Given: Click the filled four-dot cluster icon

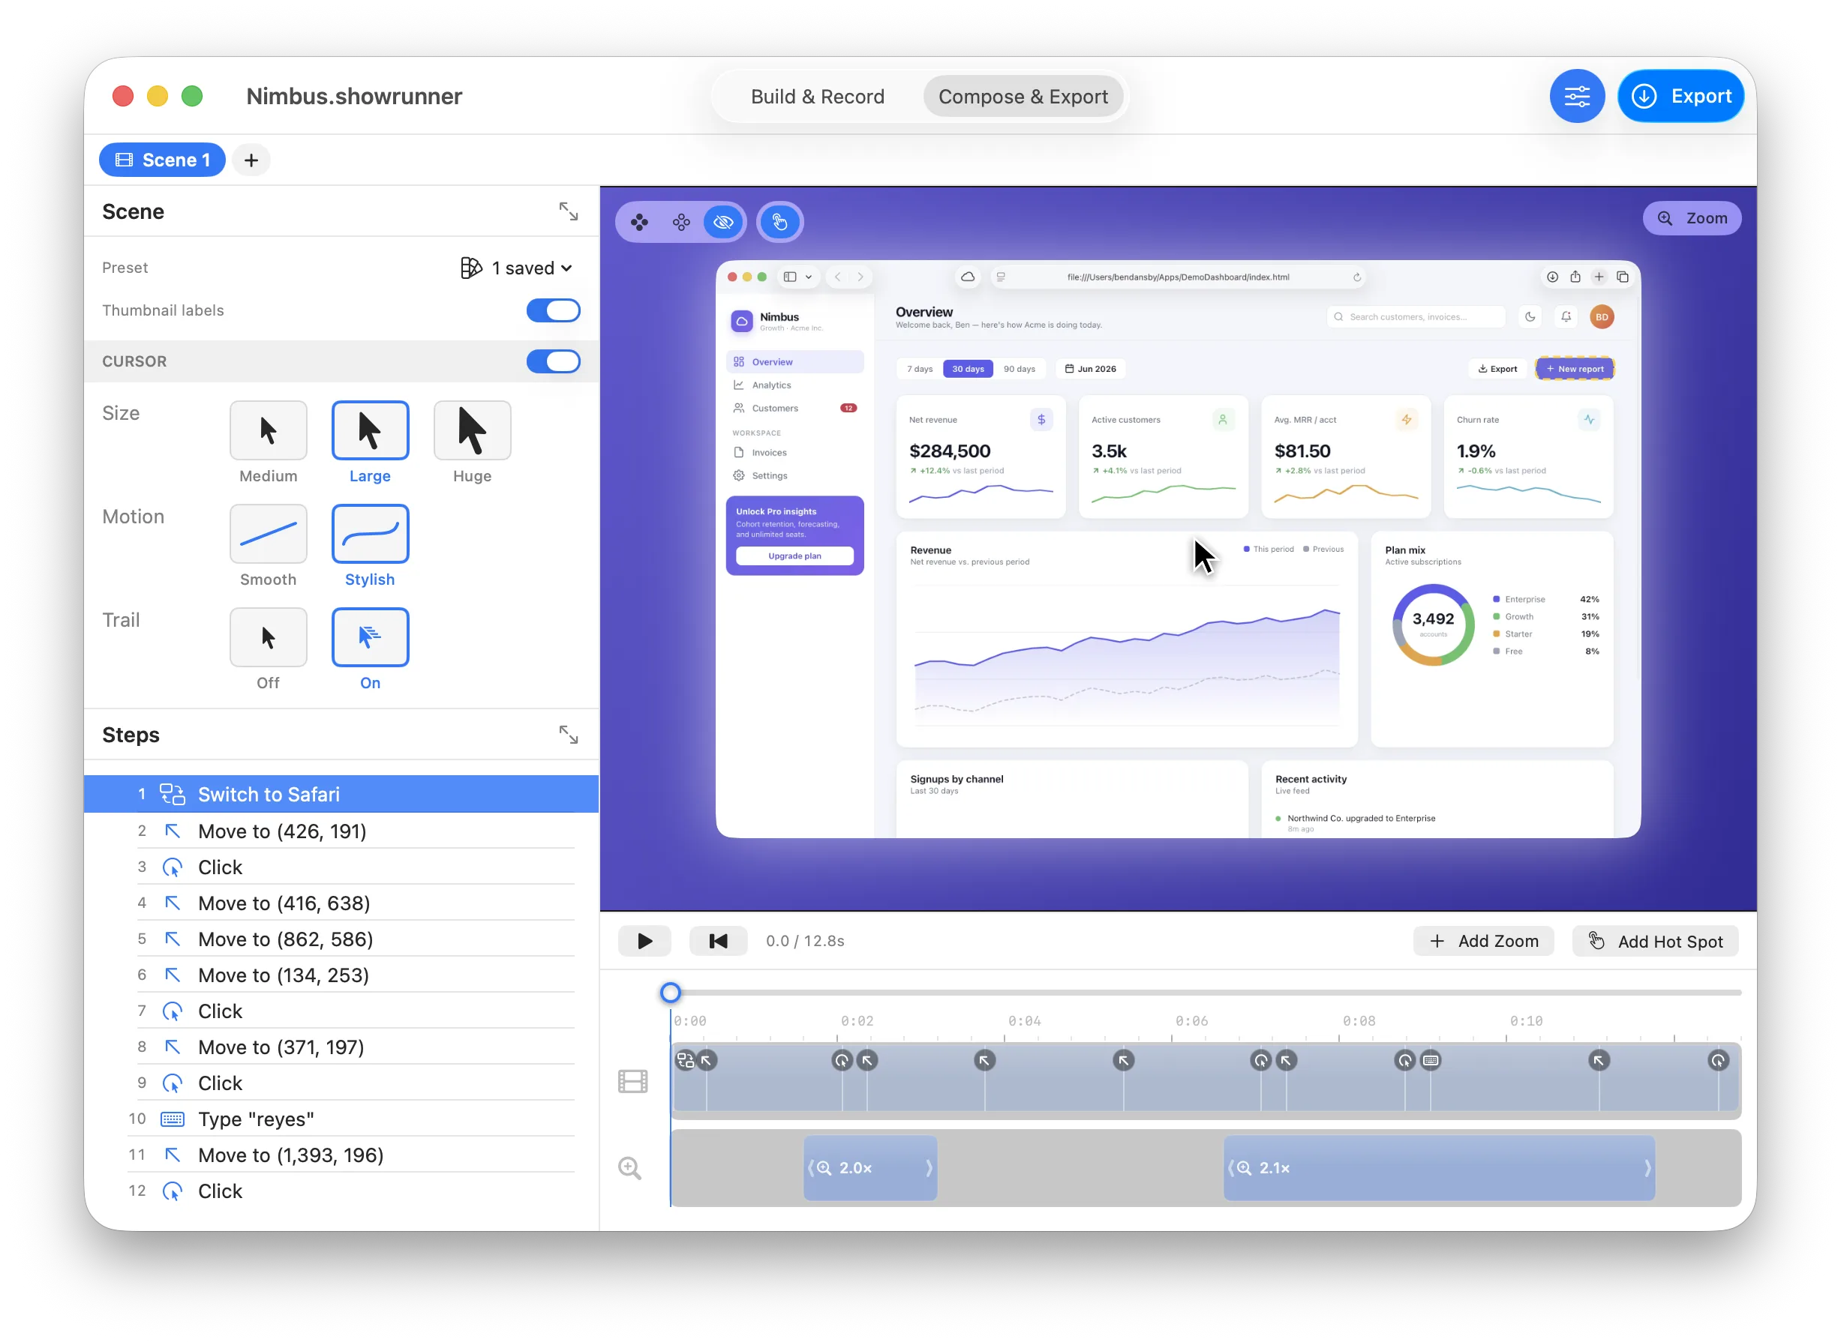Looking at the screenshot, I should tap(639, 222).
